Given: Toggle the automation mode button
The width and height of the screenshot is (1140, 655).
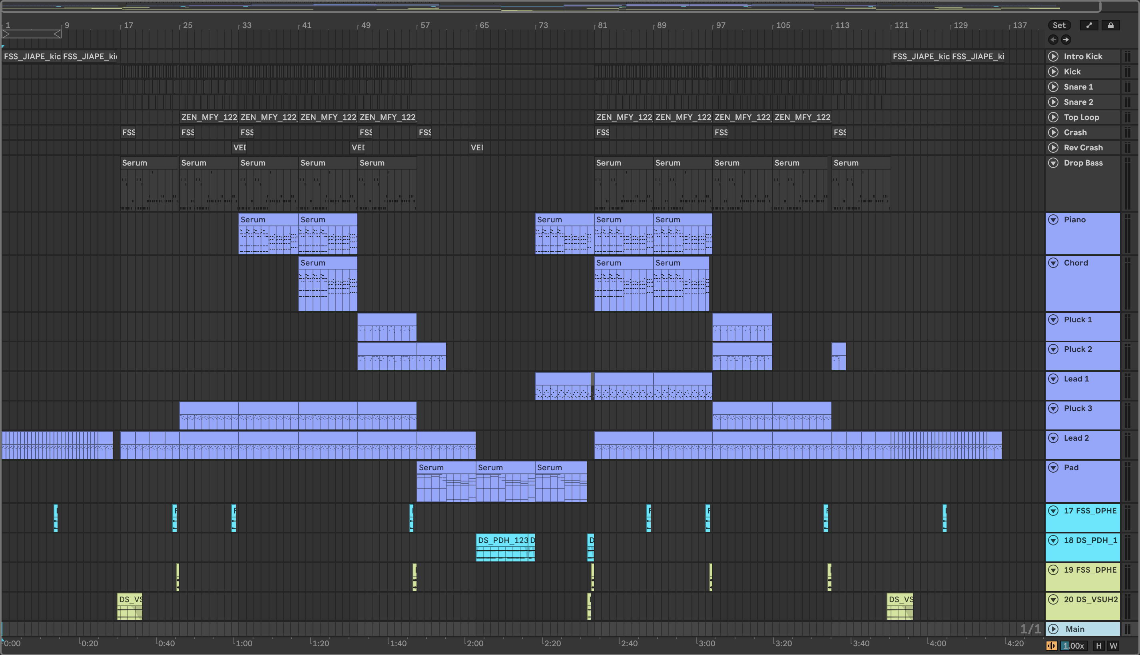Looking at the screenshot, I should (1089, 25).
